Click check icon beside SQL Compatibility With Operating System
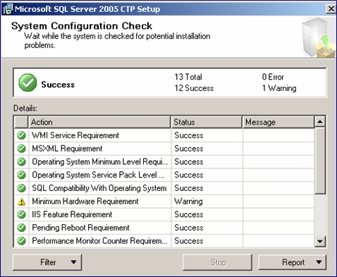This screenshot has width=337, height=277. coord(21,188)
